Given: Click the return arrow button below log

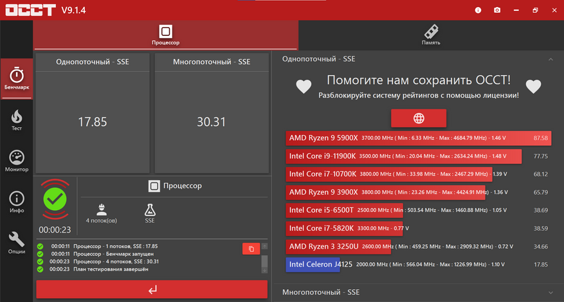Looking at the screenshot, I should coord(152,289).
